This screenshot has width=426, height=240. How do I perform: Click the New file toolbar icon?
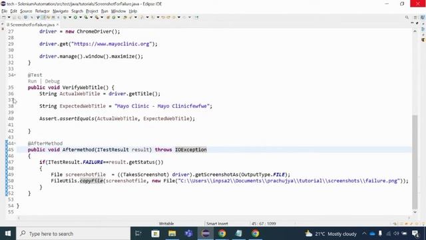[4, 17]
